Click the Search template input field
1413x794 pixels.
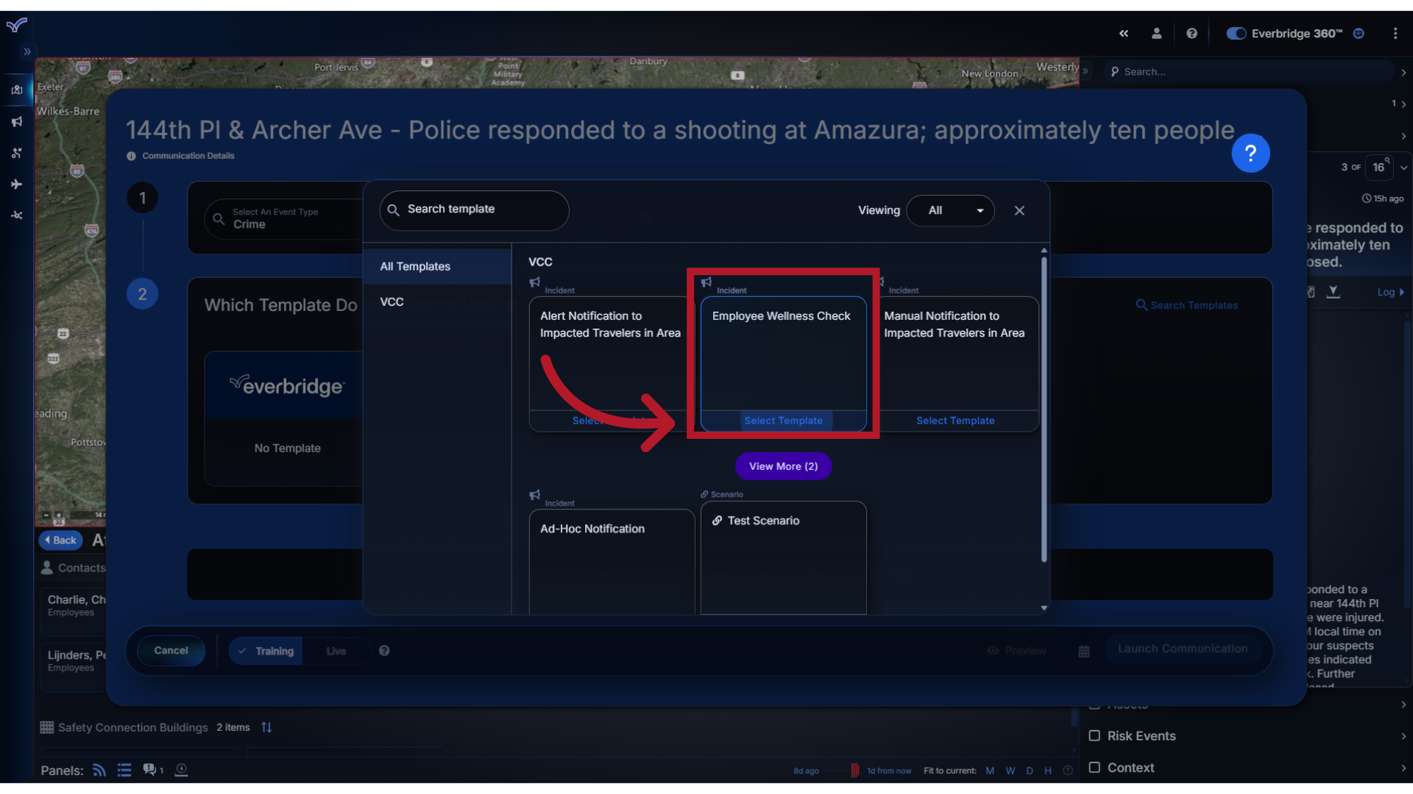pyautogui.click(x=474, y=210)
